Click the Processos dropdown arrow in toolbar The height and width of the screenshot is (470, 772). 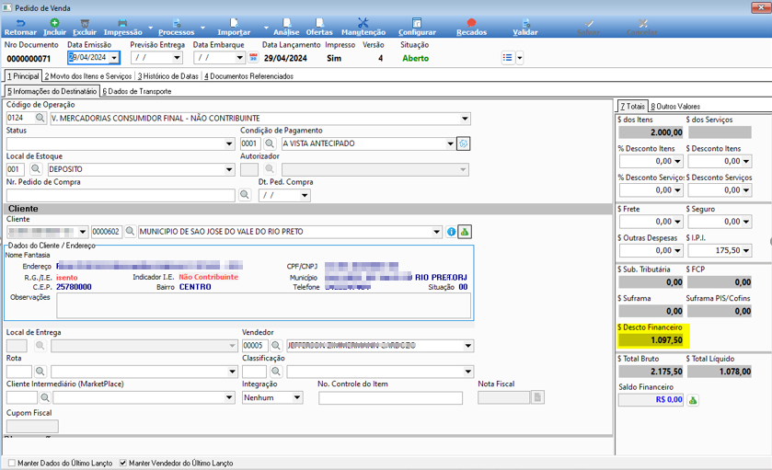[x=202, y=28]
